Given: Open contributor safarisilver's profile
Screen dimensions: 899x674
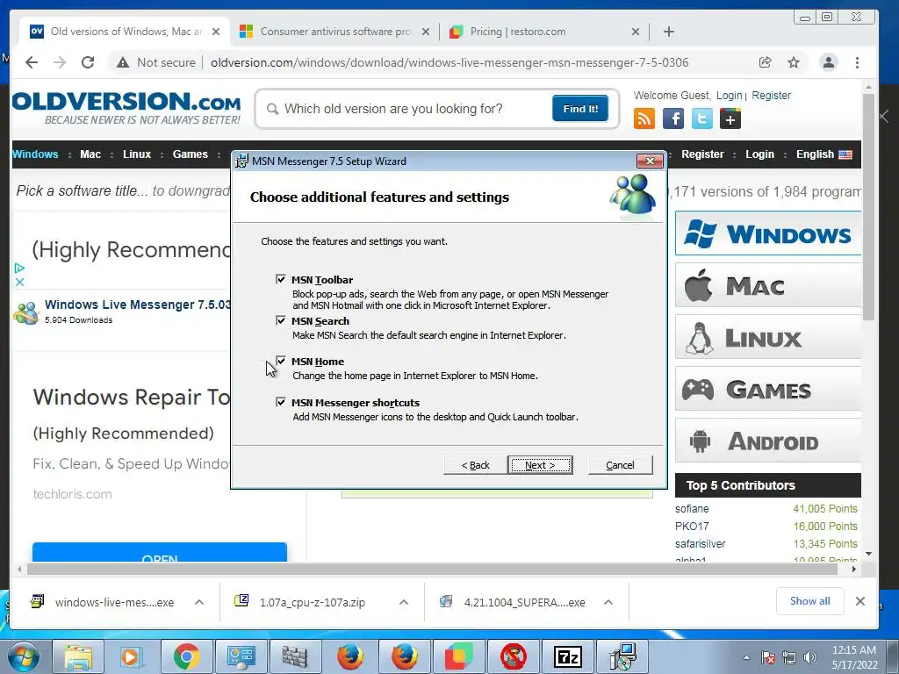Looking at the screenshot, I should click(x=700, y=544).
